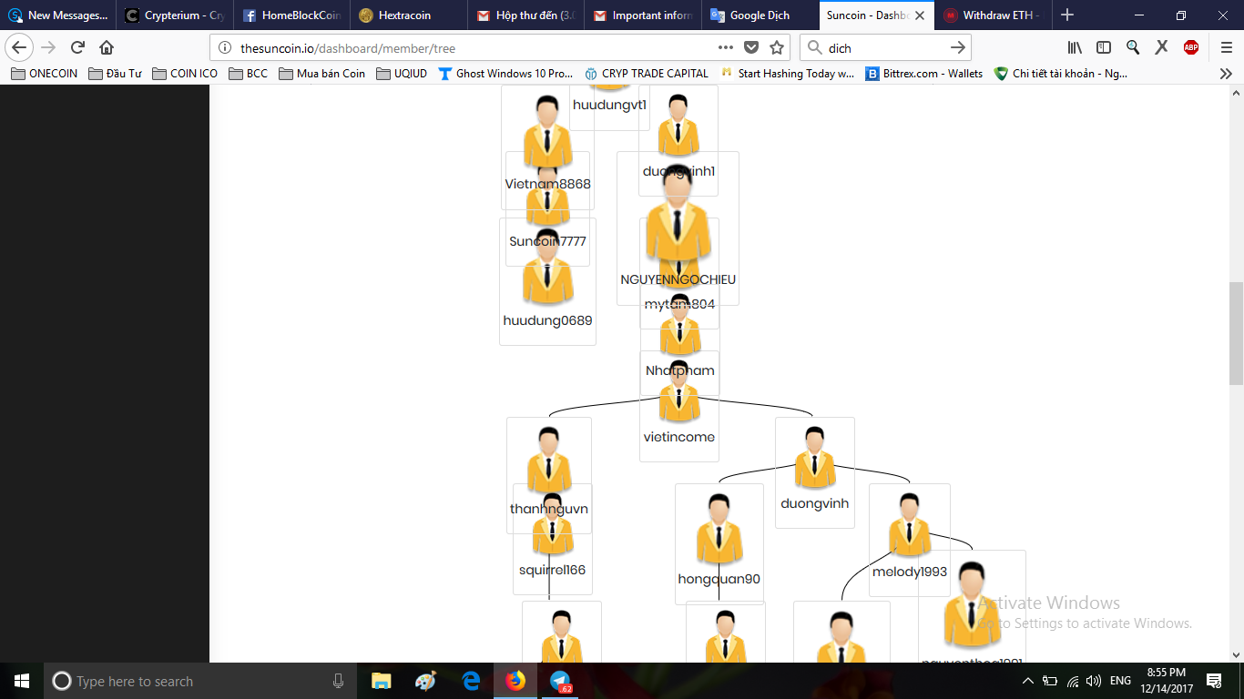Activate the taskbar microphone voice search

coord(338,681)
